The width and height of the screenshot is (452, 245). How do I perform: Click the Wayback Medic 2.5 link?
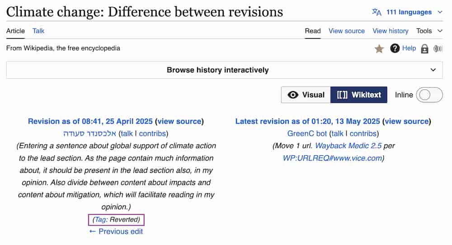click(348, 146)
